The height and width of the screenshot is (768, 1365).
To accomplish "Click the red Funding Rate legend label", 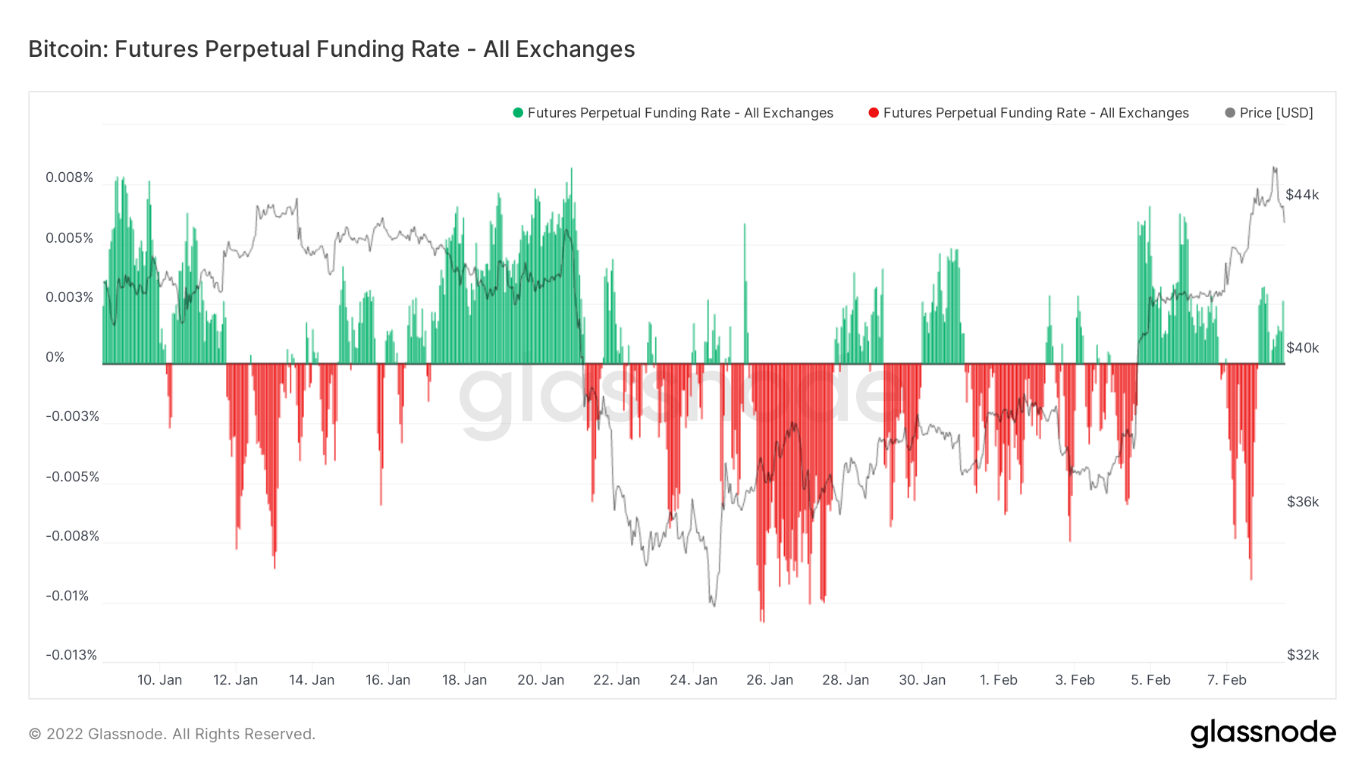I will 1036,113.
